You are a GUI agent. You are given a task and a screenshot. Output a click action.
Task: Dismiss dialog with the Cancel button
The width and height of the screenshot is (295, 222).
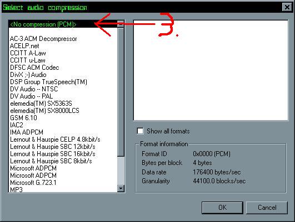(267, 208)
